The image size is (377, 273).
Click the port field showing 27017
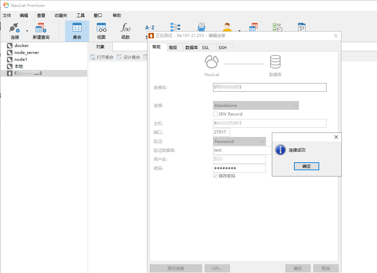point(221,132)
